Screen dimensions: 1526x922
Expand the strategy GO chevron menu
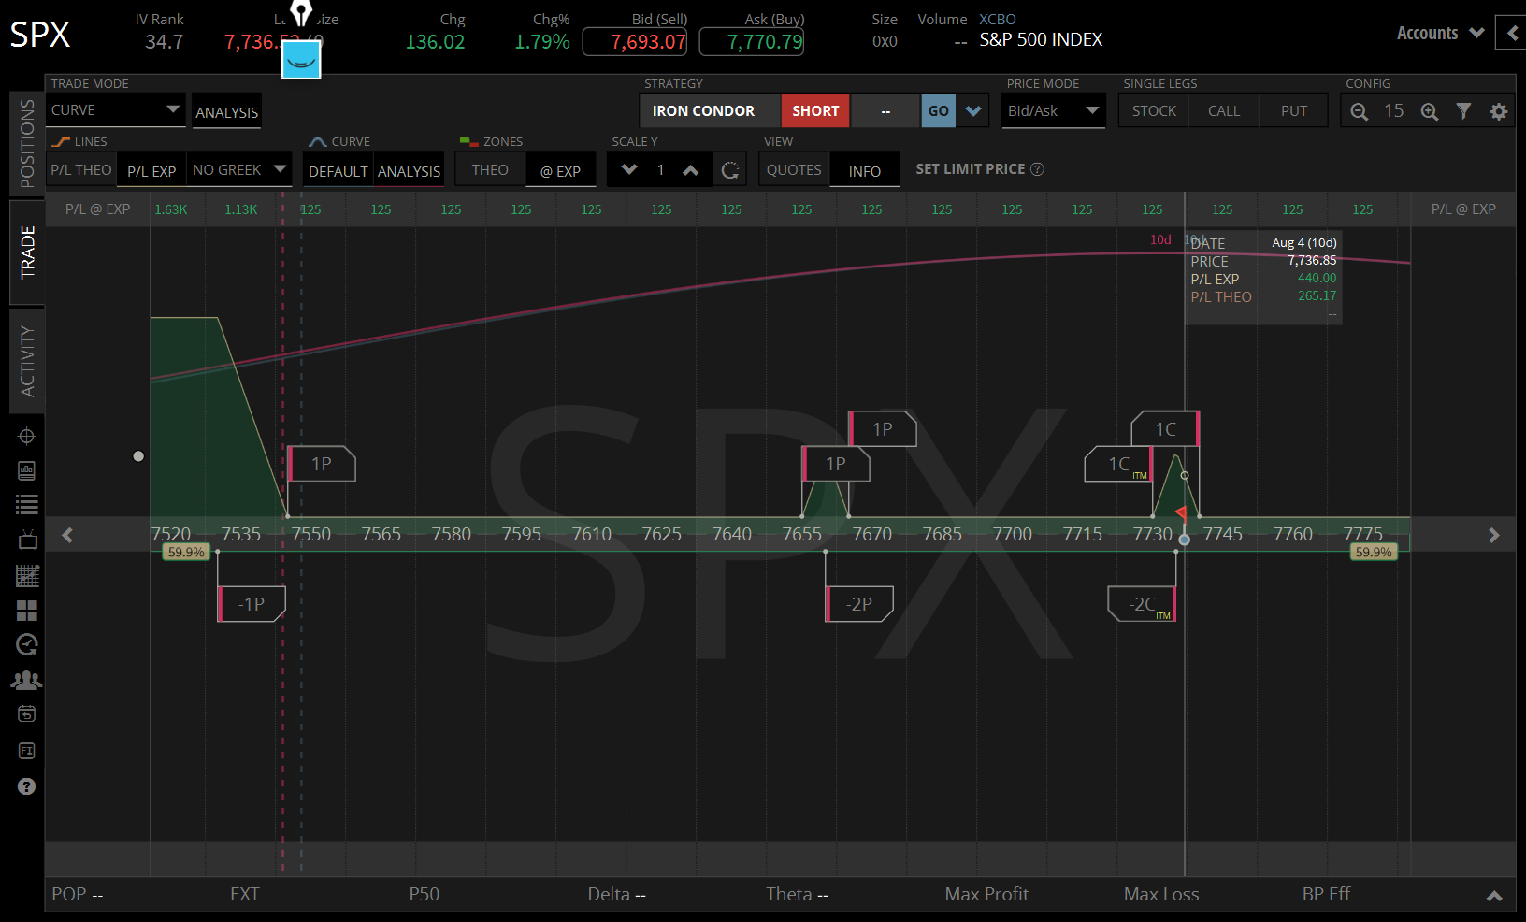click(x=973, y=110)
